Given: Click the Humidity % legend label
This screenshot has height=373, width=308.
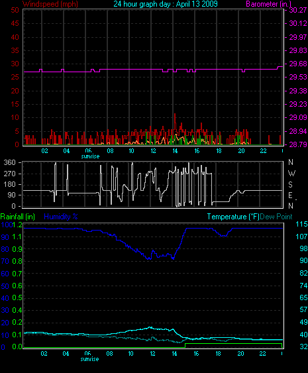Looking at the screenshot, I should pyautogui.click(x=61, y=217).
